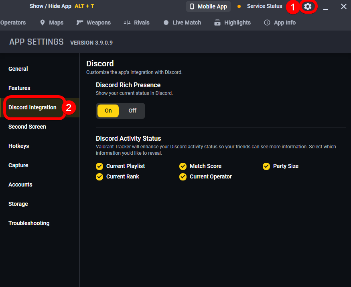Open settings via the gear icon
This screenshot has height=287, width=351.
(x=308, y=7)
